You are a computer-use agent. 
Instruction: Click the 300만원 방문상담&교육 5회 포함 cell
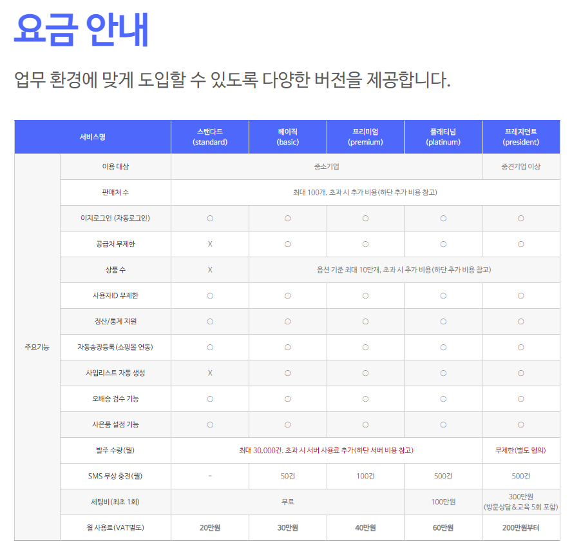pos(521,502)
